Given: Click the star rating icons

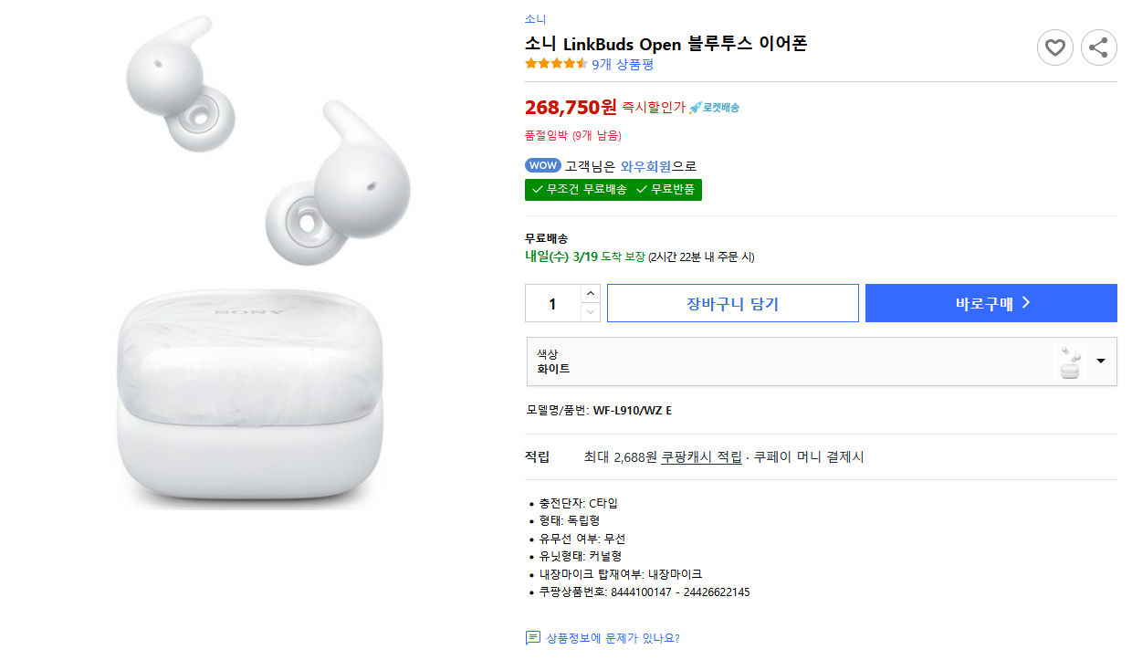Looking at the screenshot, I should tap(556, 64).
